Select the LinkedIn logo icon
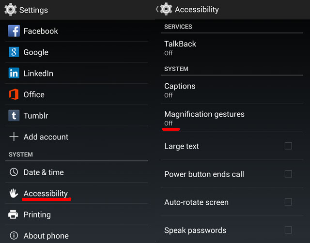 [x=14, y=73]
